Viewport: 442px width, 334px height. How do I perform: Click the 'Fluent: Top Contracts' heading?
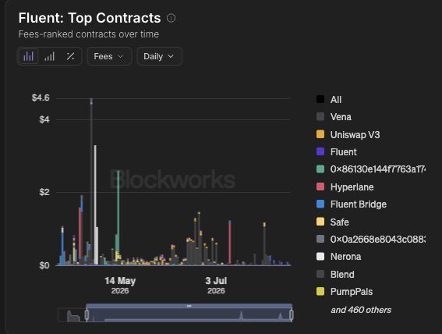pyautogui.click(x=90, y=18)
